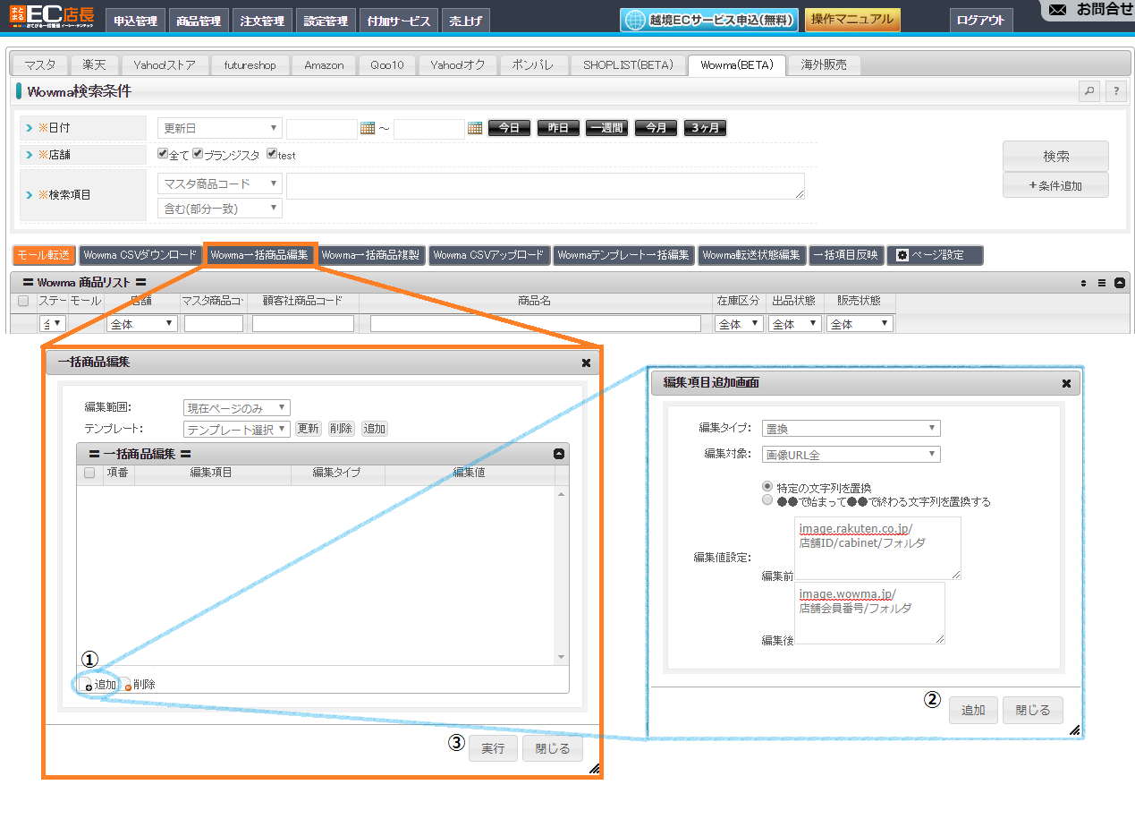The height and width of the screenshot is (819, 1135).
Task: Open the start date calendar picker
Action: pos(367,128)
